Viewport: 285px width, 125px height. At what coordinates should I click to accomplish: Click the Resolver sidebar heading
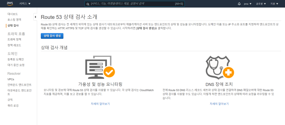14,73
